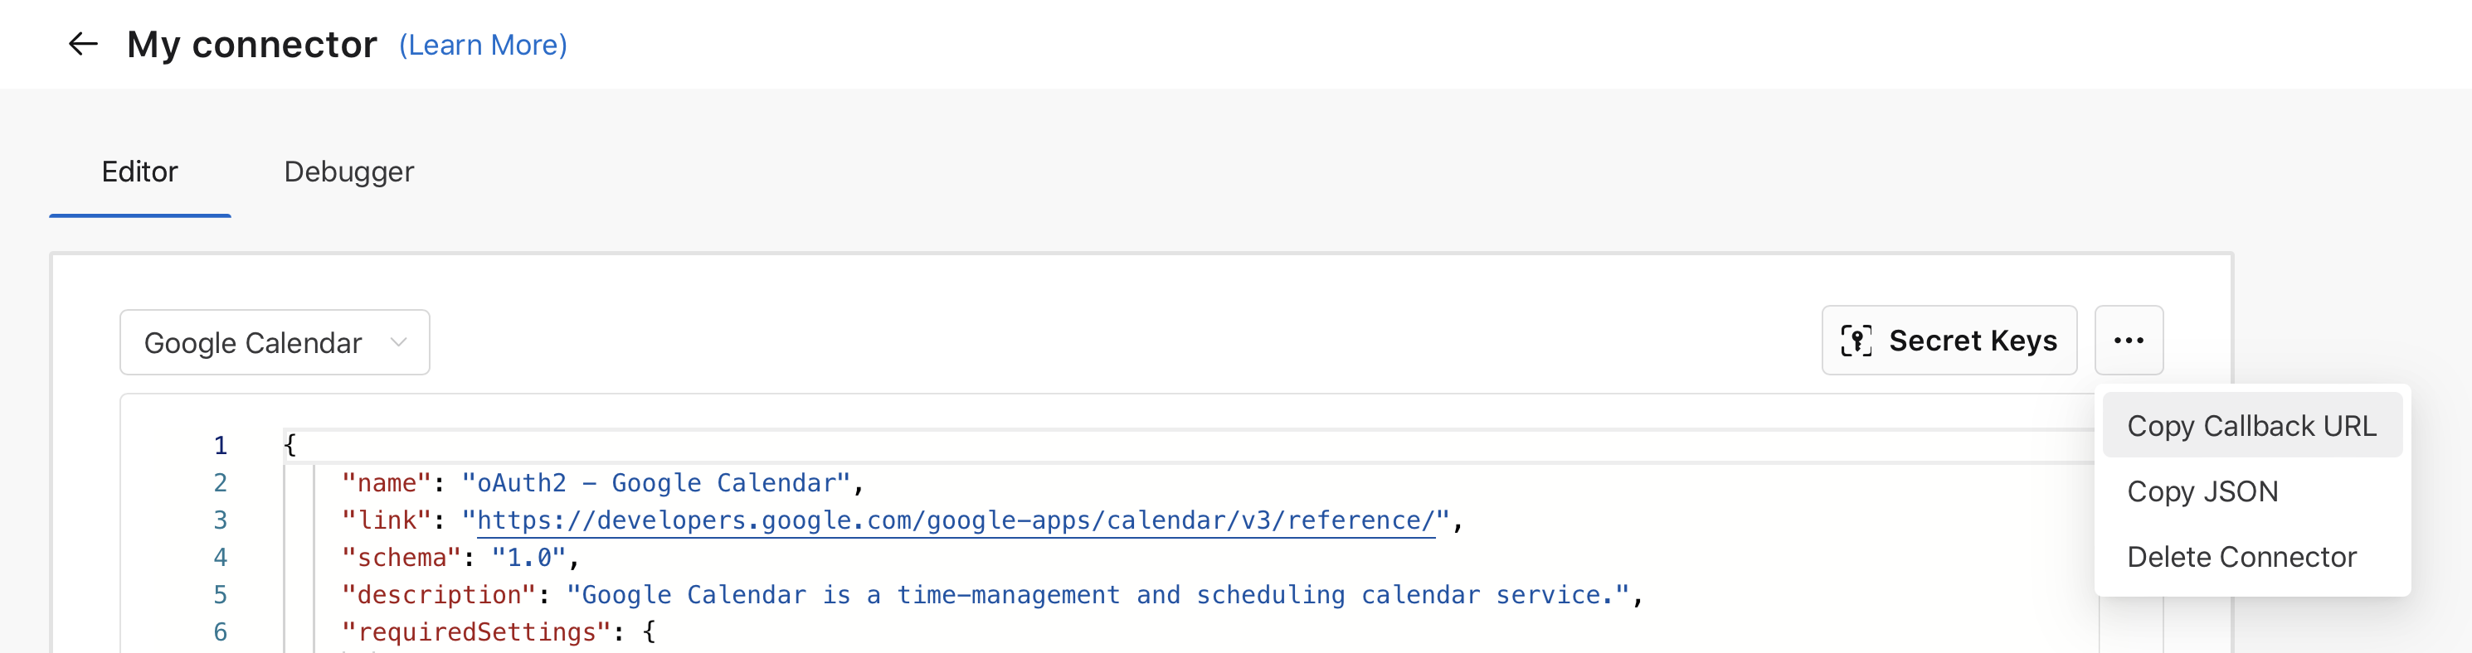Select Copy JSON in the menu

(x=2202, y=491)
